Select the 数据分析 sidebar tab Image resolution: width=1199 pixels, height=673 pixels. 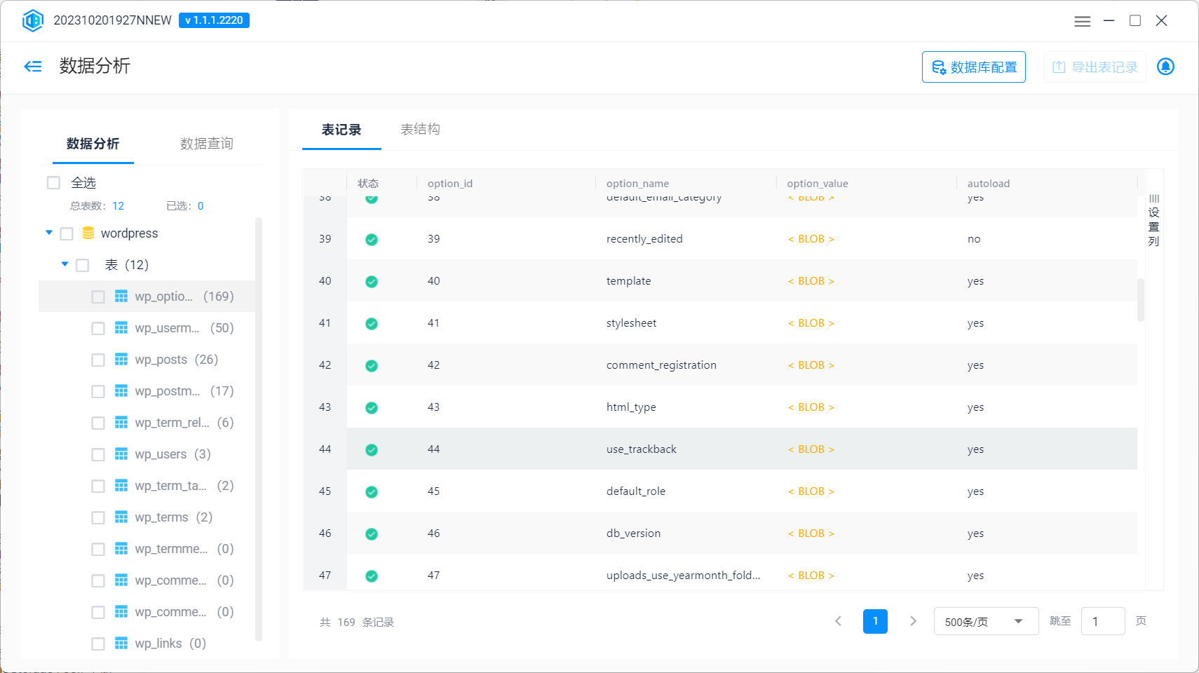[93, 144]
